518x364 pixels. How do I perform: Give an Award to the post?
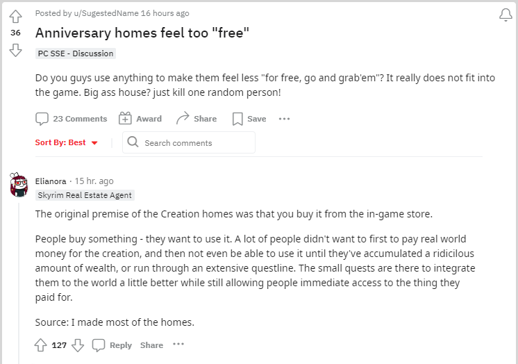(x=140, y=119)
